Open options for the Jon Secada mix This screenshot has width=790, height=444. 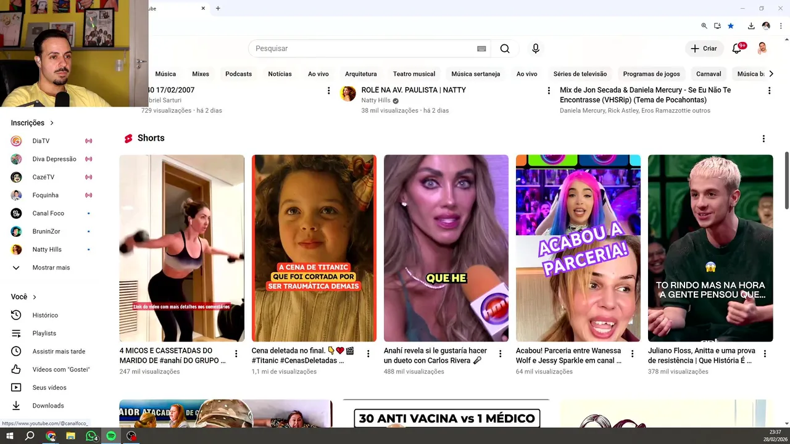click(769, 91)
